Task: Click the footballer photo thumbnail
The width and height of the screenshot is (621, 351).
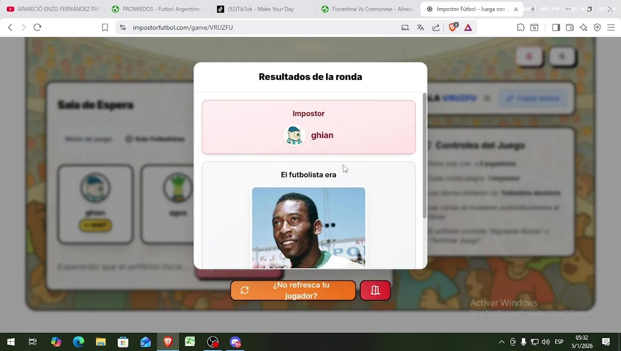Action: click(309, 228)
